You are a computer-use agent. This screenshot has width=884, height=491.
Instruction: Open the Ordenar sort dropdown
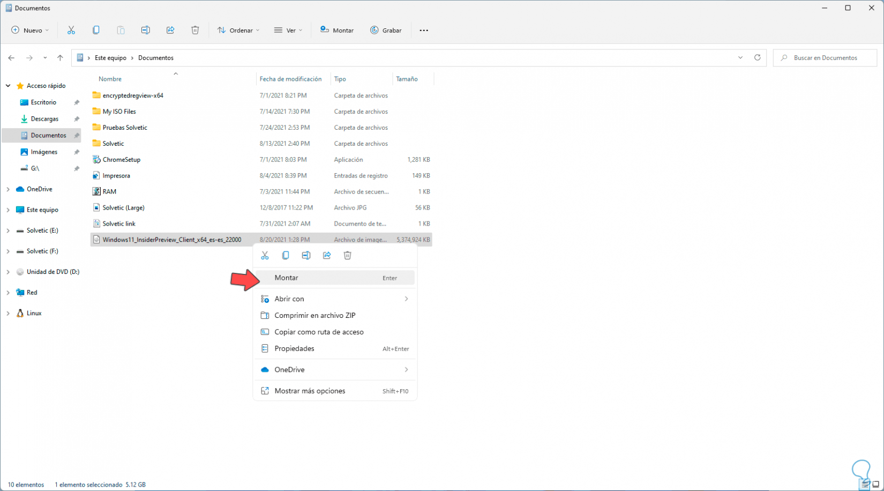[238, 31]
